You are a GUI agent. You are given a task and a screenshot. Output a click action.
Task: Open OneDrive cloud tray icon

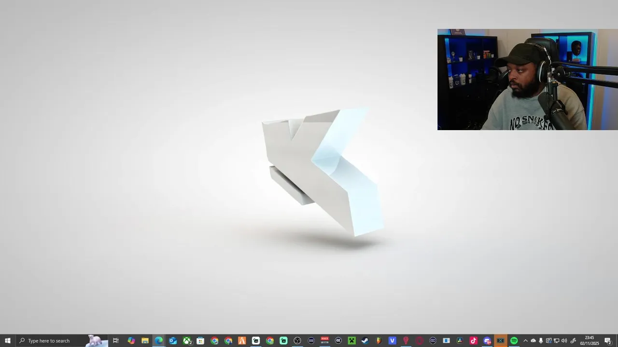click(x=533, y=341)
